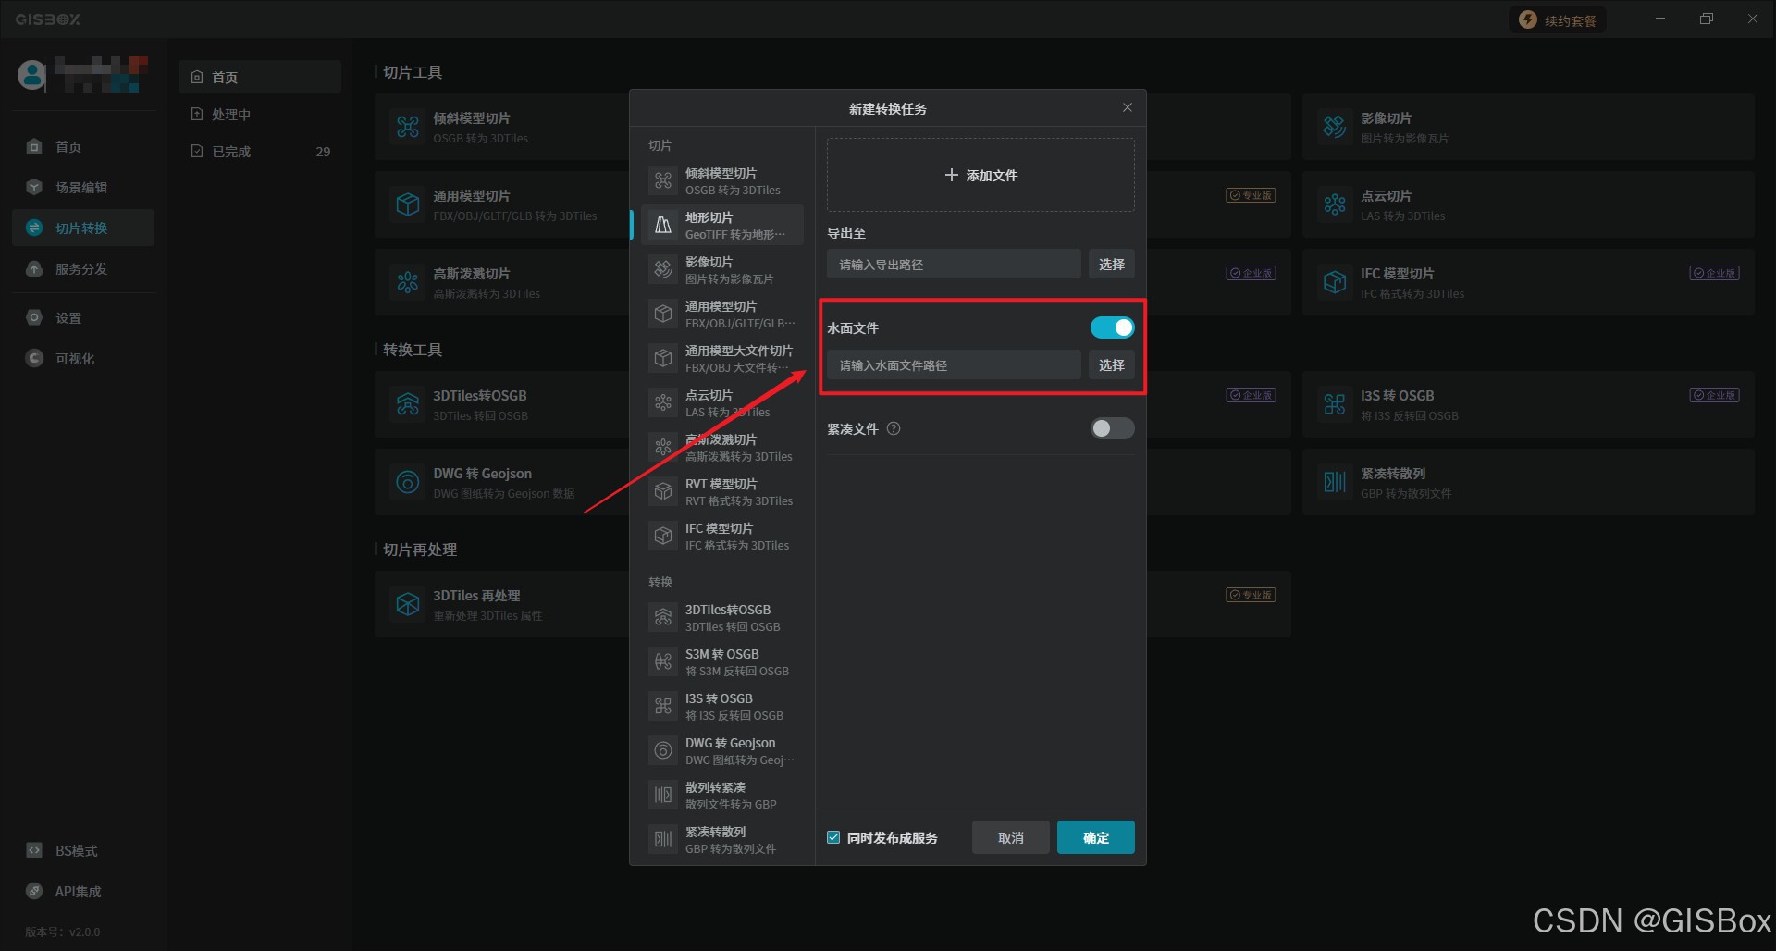Open 设置 from sidebar
The width and height of the screenshot is (1776, 951).
(x=83, y=317)
